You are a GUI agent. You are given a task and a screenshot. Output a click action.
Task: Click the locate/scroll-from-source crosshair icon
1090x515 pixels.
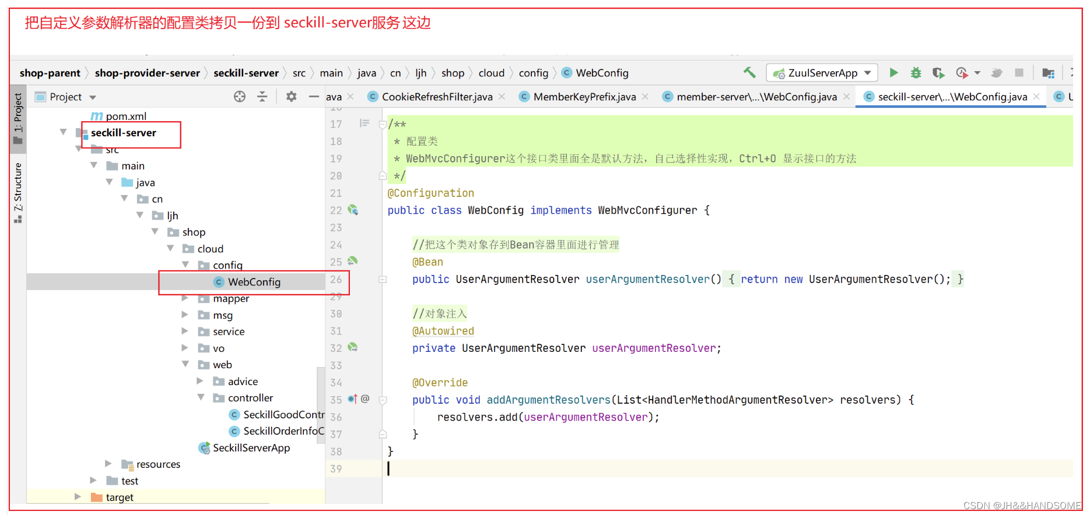click(x=240, y=97)
